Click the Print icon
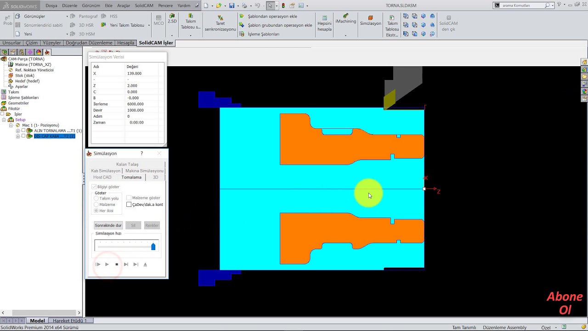This screenshot has width=588, height=331. 244,6
